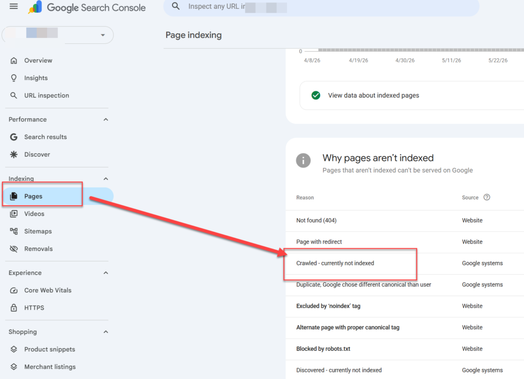The image size is (524, 379).
Task: Click the Videos play icon
Action: click(14, 214)
